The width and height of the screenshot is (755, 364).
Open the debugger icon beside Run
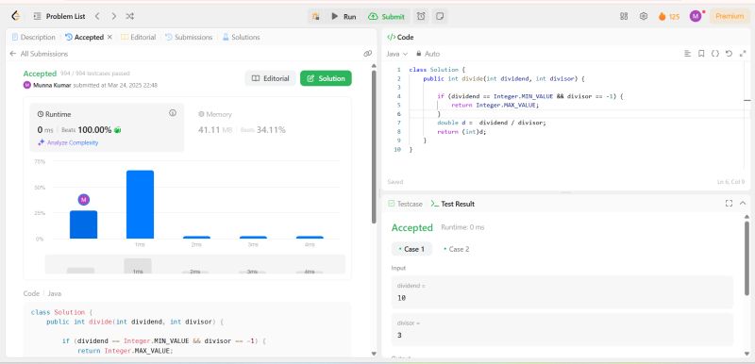pyautogui.click(x=316, y=16)
